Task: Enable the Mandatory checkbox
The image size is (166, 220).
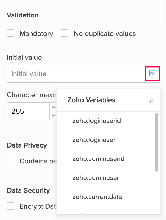Action: pos(11,33)
